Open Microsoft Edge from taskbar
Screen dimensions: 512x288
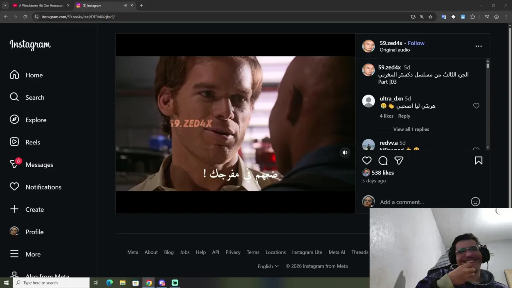click(110, 283)
